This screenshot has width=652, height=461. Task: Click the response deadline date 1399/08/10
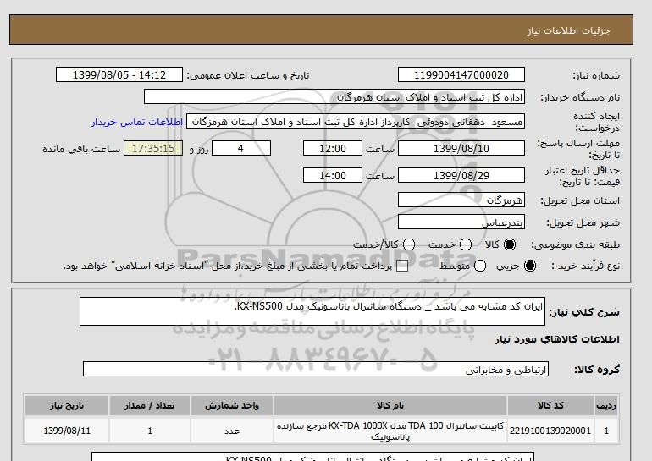[x=461, y=148]
